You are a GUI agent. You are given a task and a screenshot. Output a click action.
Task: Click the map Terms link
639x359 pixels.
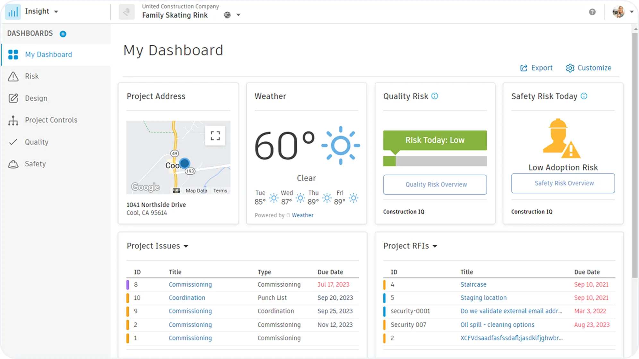220,190
